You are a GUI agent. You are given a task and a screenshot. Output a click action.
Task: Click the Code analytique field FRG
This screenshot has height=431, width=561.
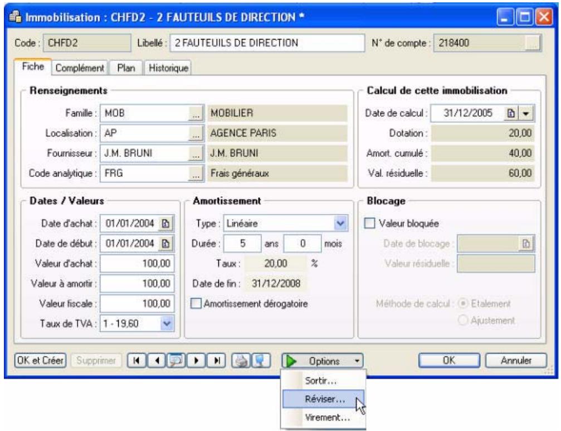tap(144, 173)
